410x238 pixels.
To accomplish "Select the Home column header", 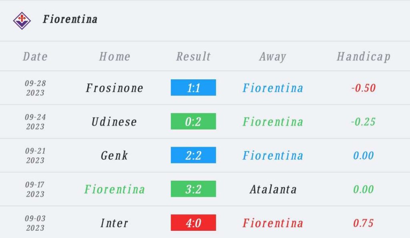I will point(115,56).
